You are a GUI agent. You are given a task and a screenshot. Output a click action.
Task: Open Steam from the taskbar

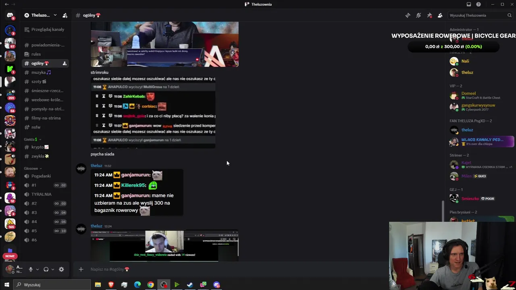coord(190,285)
